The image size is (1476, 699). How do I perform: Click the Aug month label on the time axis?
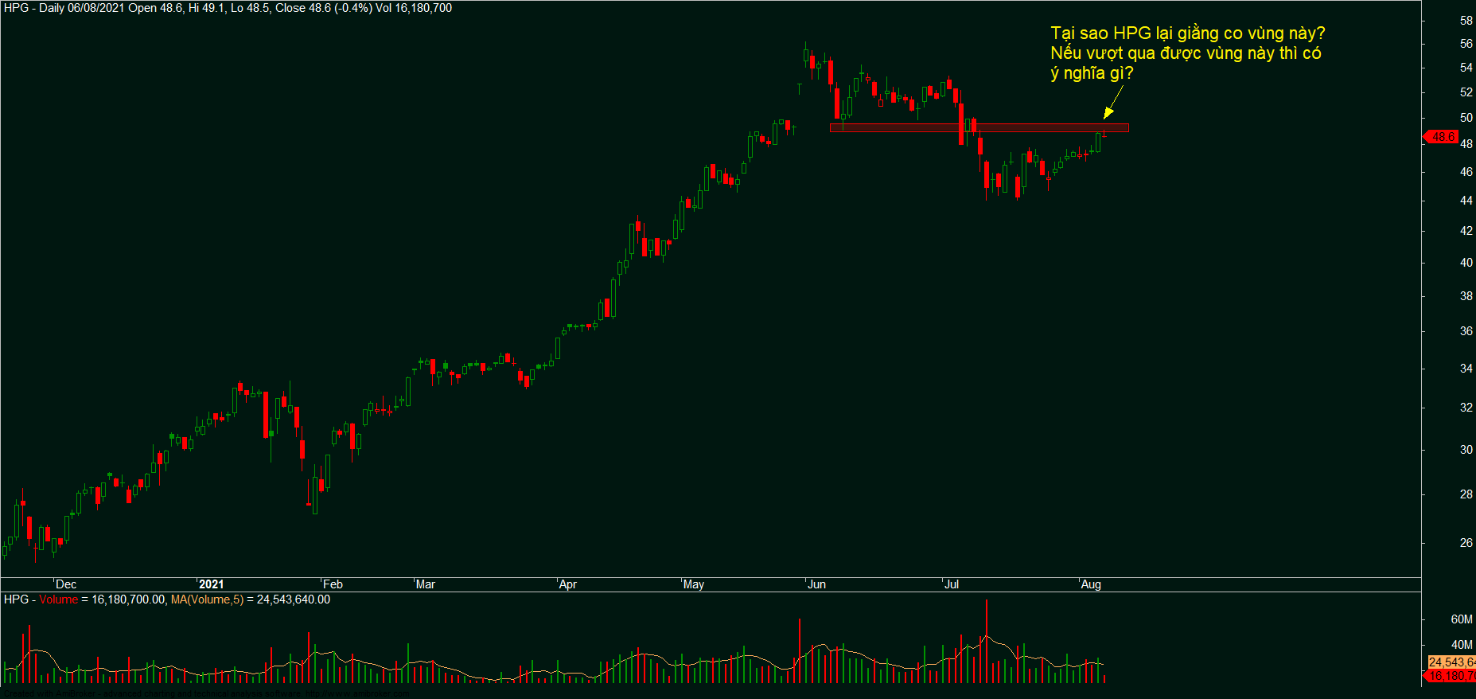1091,584
